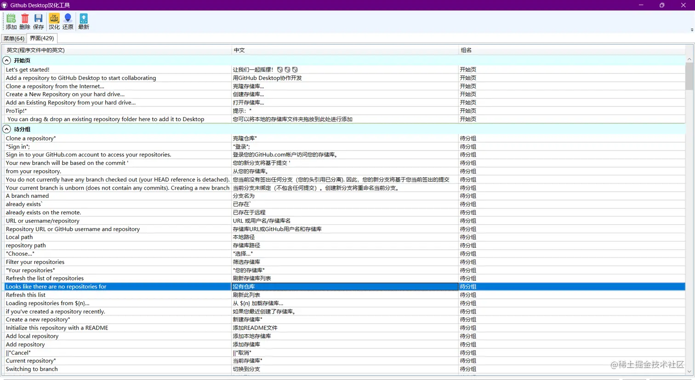Switch to the 菜单(64) tab
This screenshot has height=380, width=695.
click(14, 39)
